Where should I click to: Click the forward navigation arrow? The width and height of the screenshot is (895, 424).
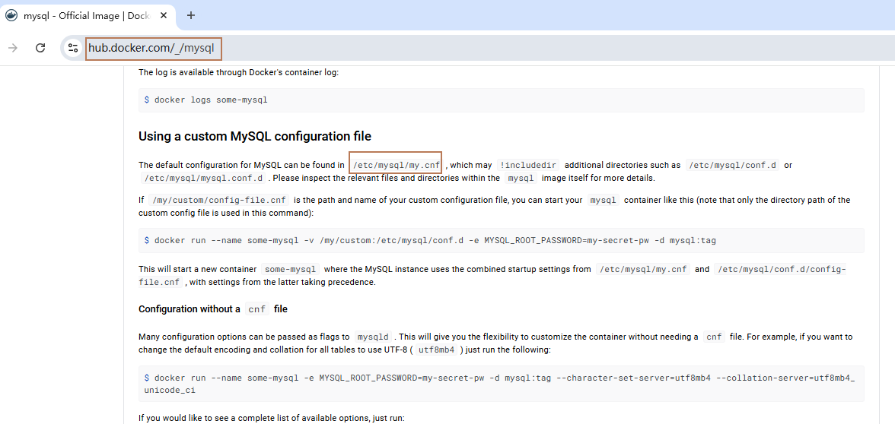pyautogui.click(x=12, y=48)
